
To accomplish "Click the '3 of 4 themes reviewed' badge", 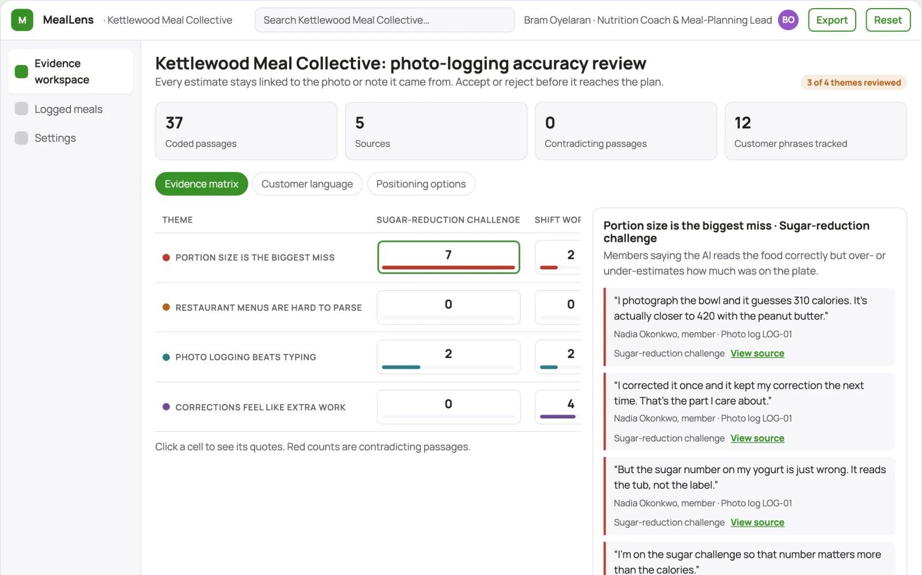I will (854, 83).
